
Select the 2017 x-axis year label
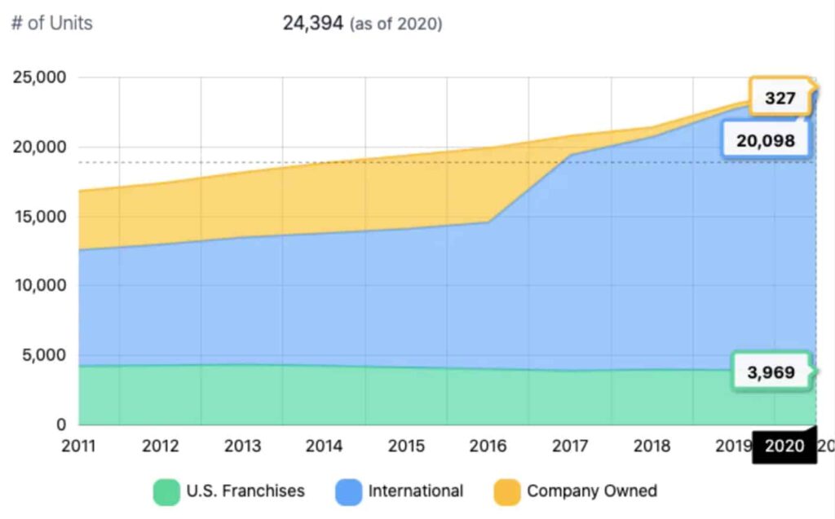tap(568, 446)
